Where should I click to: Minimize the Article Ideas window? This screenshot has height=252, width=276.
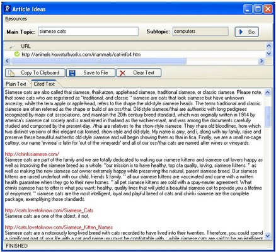(x=248, y=9)
